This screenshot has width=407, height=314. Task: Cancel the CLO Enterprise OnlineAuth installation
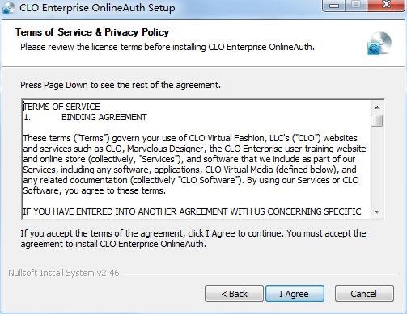pos(364,294)
